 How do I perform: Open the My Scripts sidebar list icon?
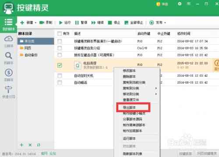point(8,22)
